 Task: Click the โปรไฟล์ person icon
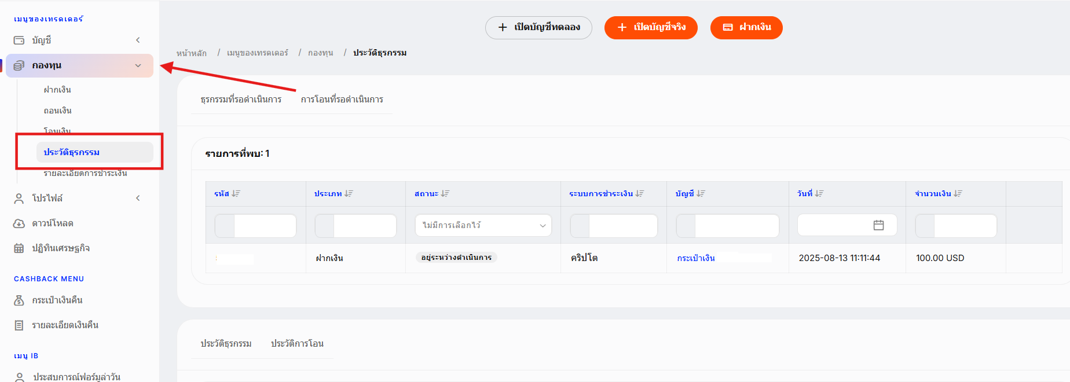19,199
